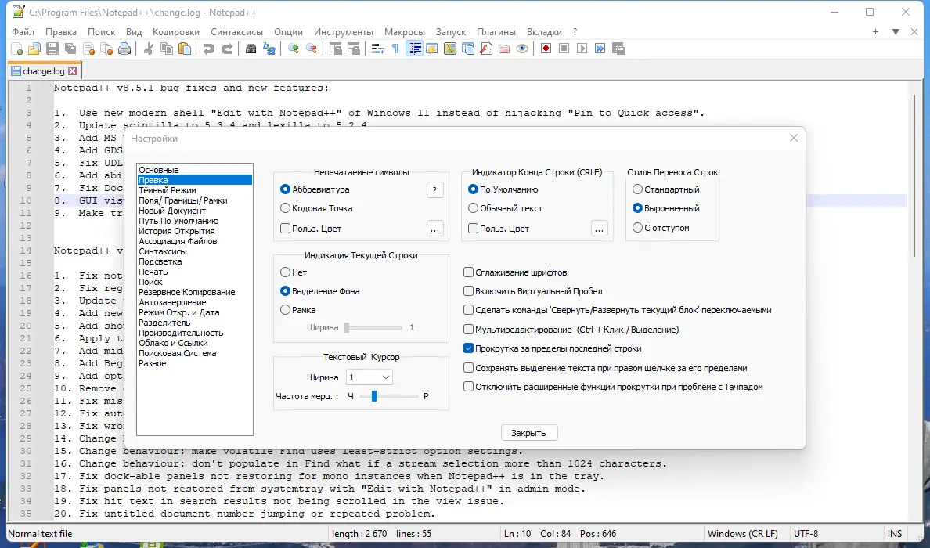This screenshot has height=548, width=930.
Task: Click the Save All toolbar icon
Action: (x=70, y=49)
